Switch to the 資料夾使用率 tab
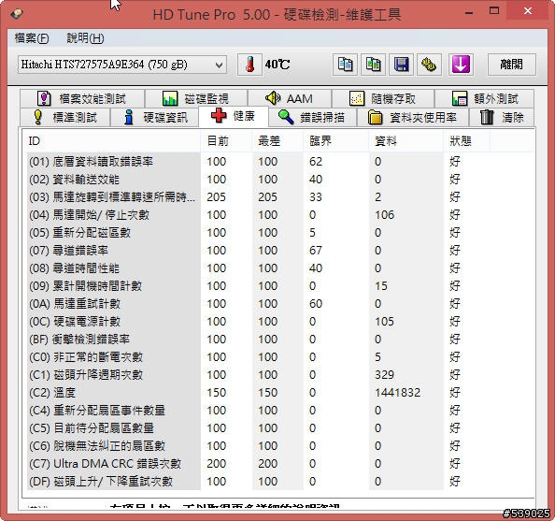 [413, 117]
